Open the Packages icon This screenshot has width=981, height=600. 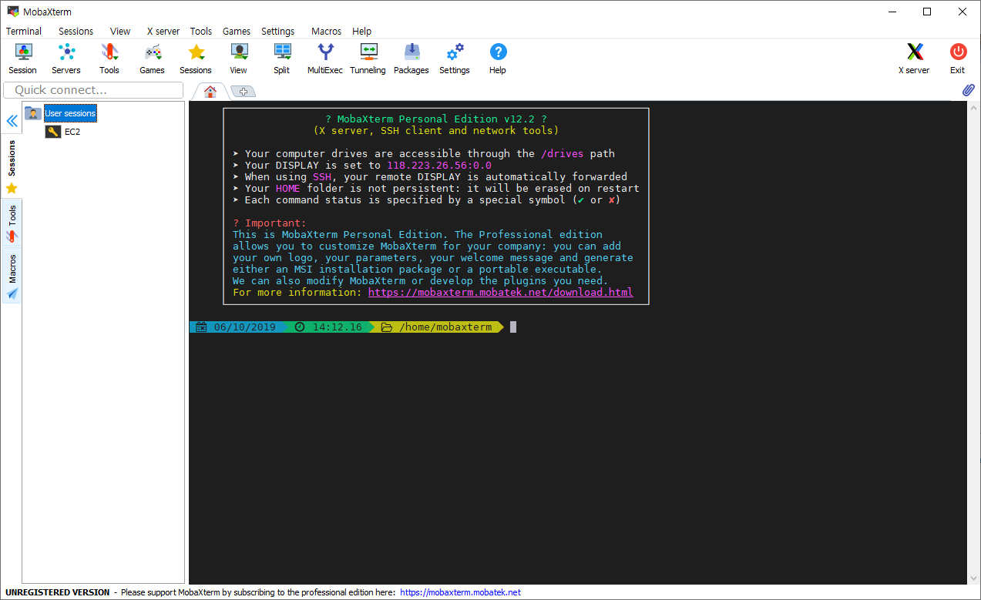(412, 59)
